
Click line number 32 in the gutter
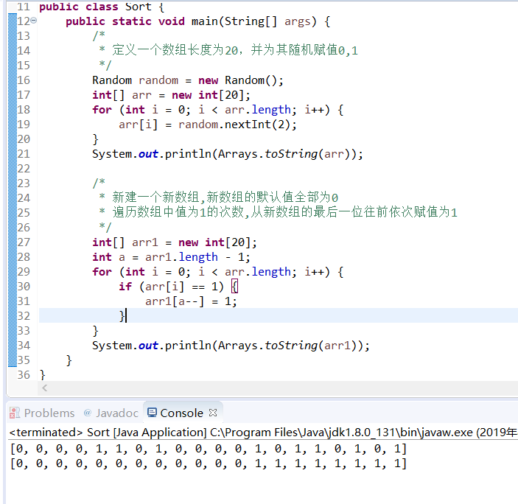pyautogui.click(x=24, y=316)
